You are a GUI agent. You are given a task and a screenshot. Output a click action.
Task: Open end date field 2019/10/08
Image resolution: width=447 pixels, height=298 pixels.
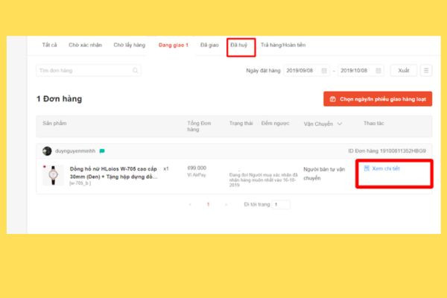point(361,71)
